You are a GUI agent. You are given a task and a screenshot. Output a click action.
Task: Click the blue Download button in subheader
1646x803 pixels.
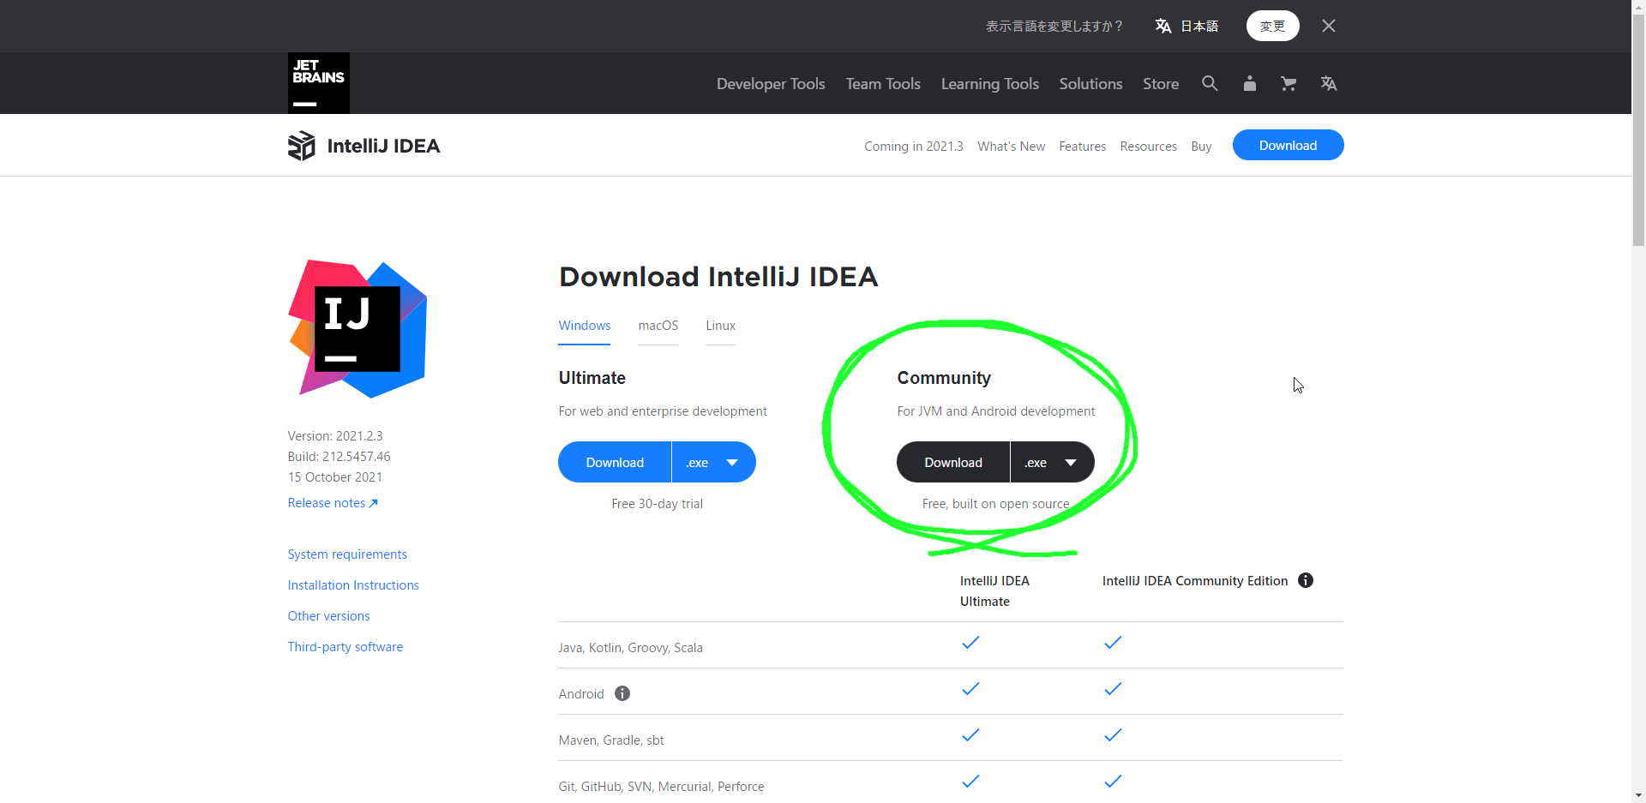1288,145
